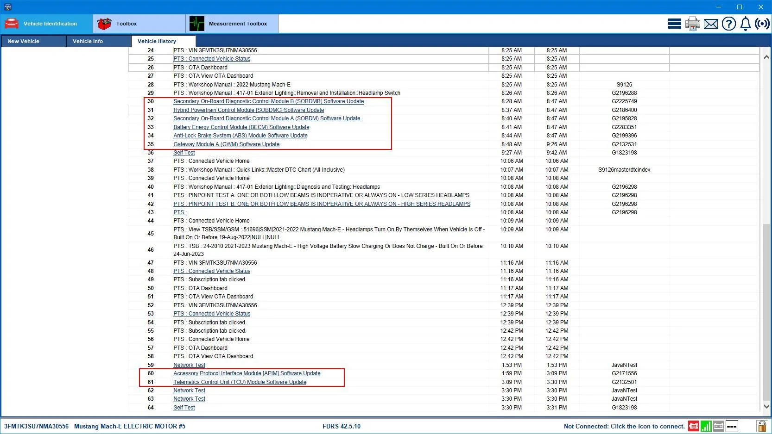
Task: Click the JavaNTest cell in row 59
Action: click(624, 365)
